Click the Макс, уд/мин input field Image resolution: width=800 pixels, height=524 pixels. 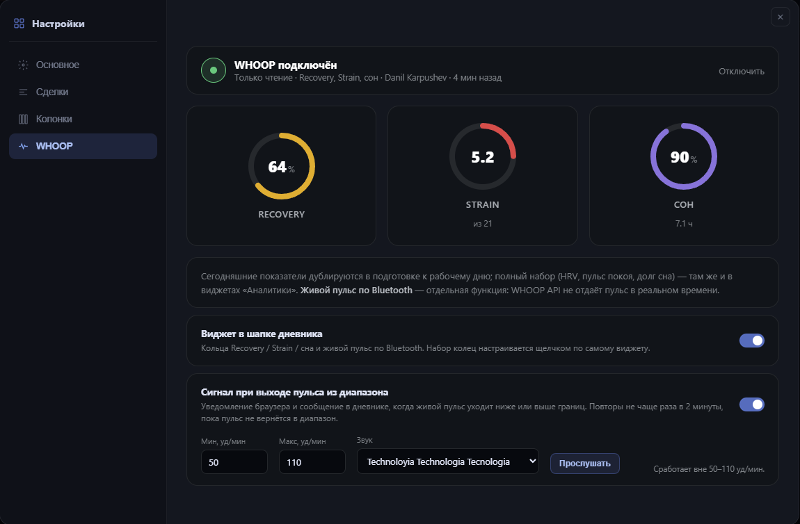point(312,462)
